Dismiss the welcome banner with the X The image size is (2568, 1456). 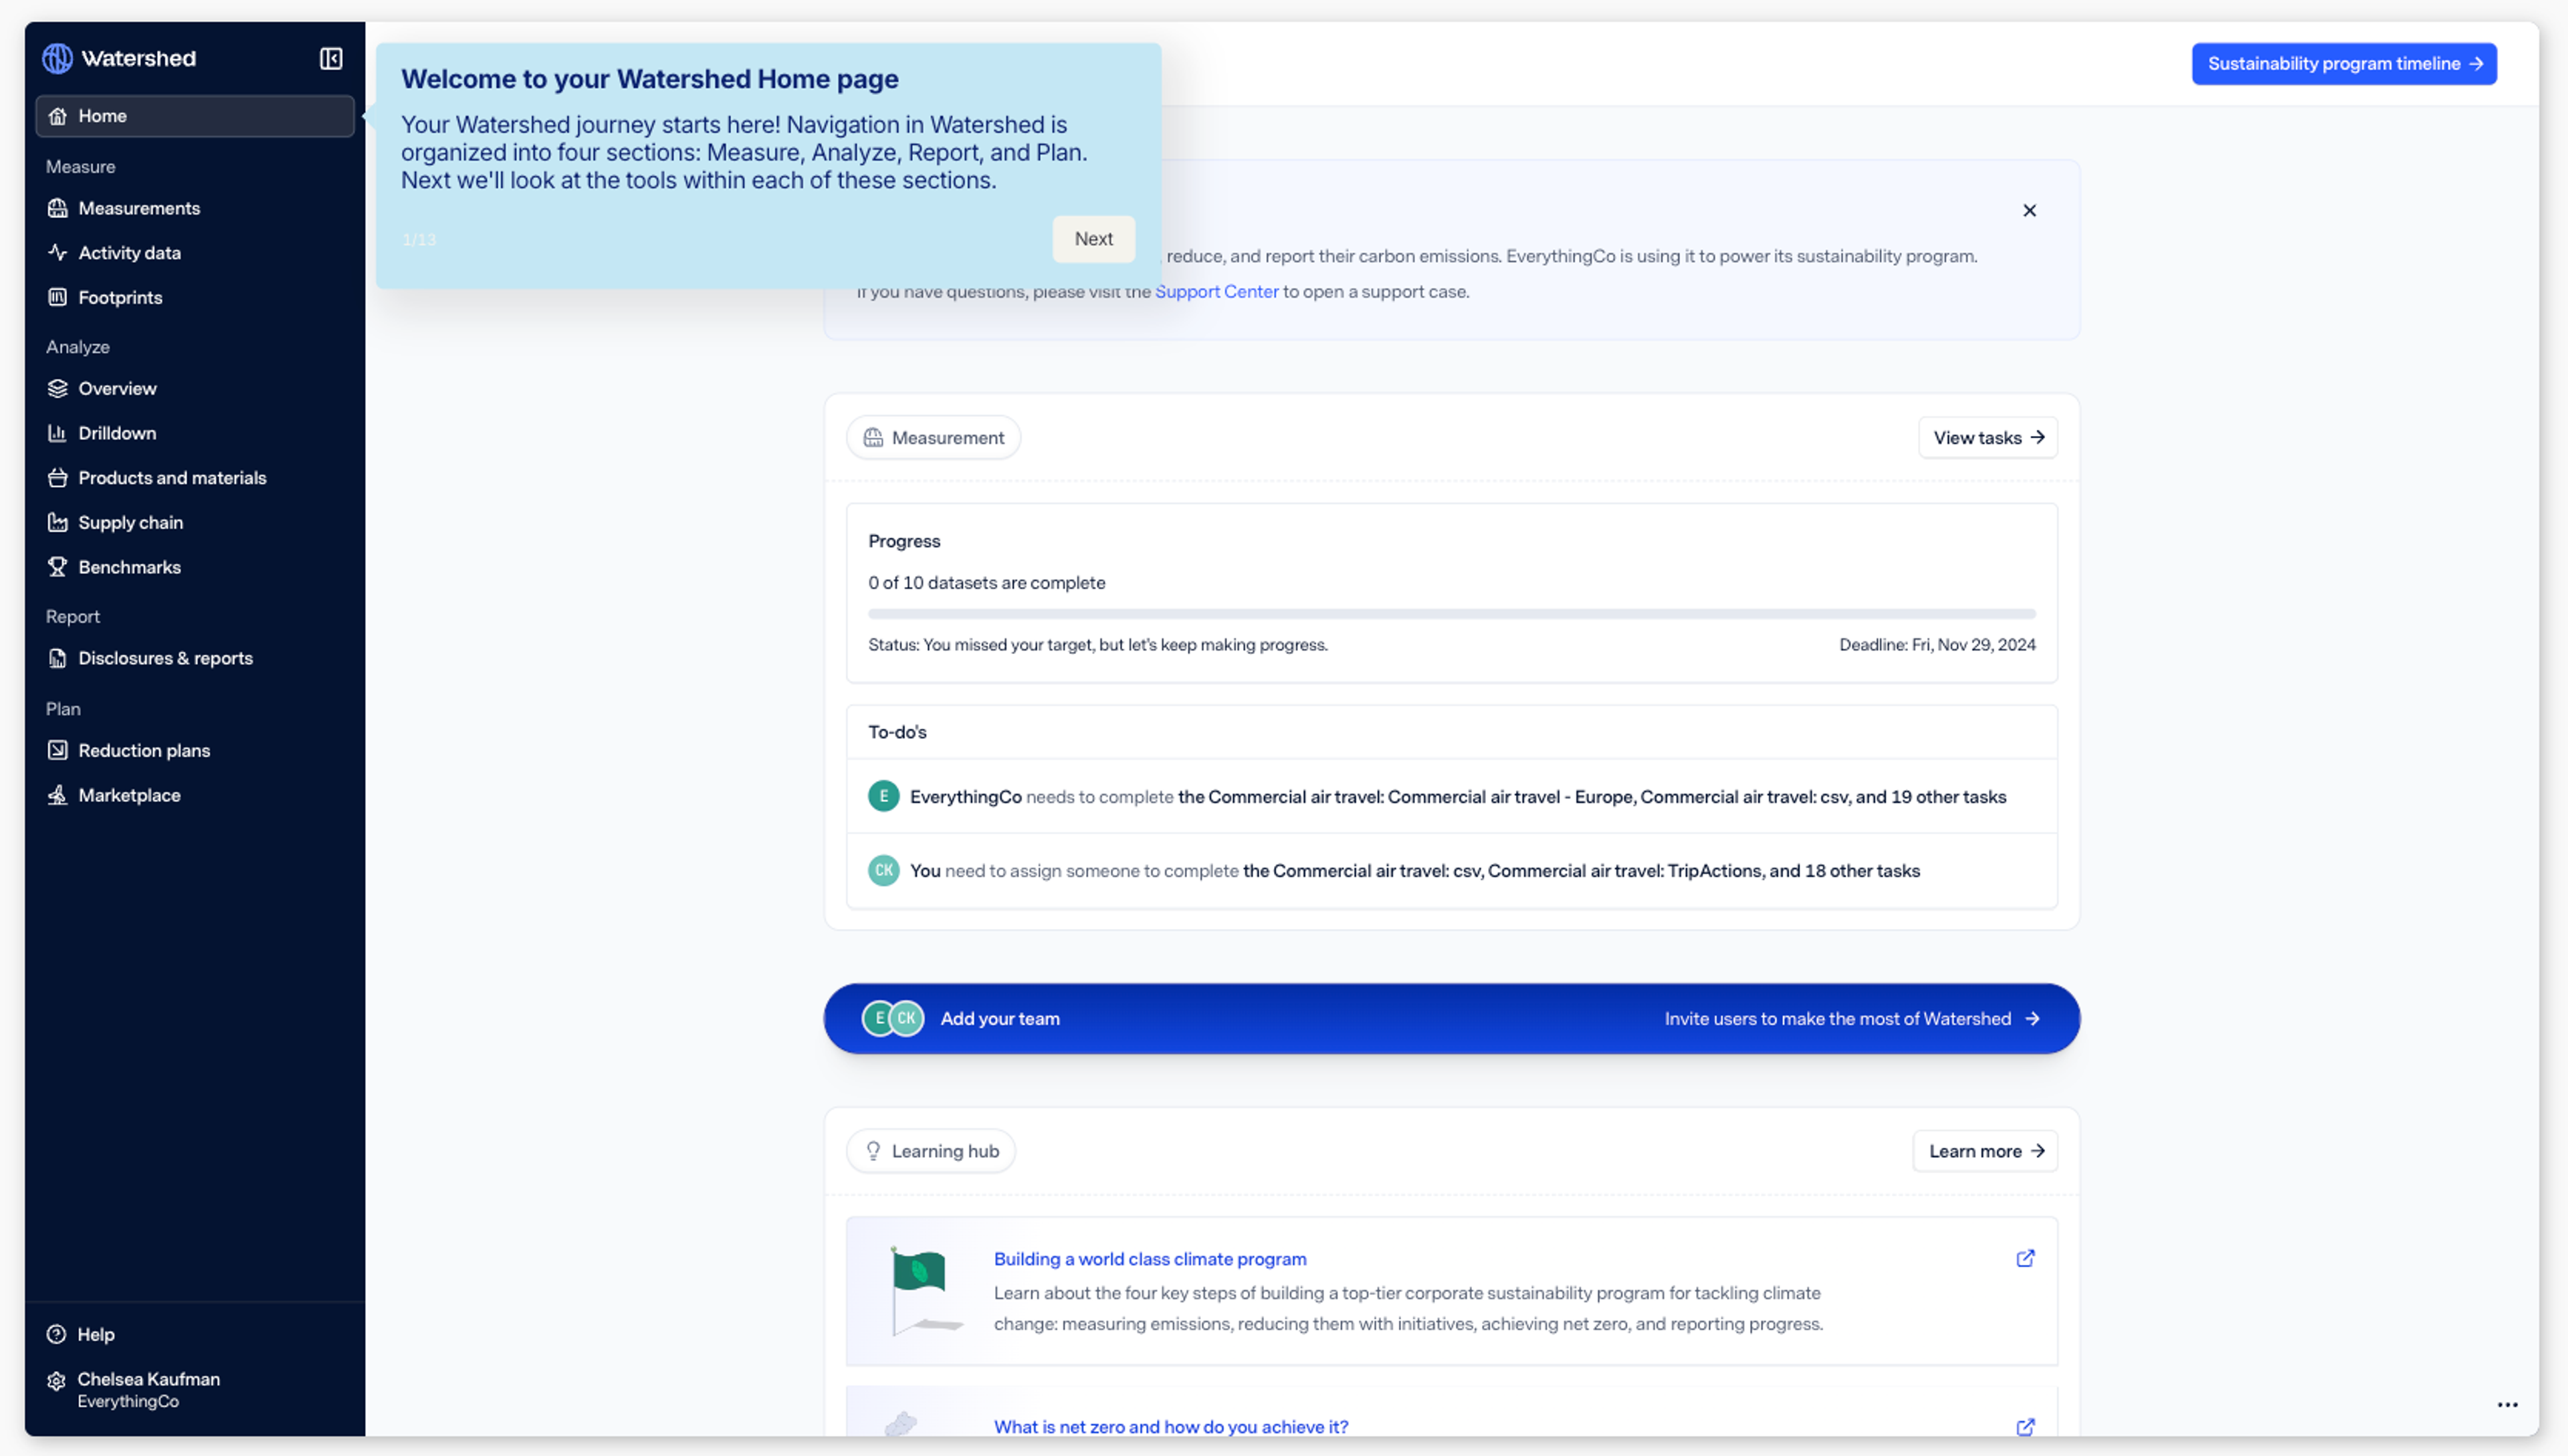(x=2029, y=211)
